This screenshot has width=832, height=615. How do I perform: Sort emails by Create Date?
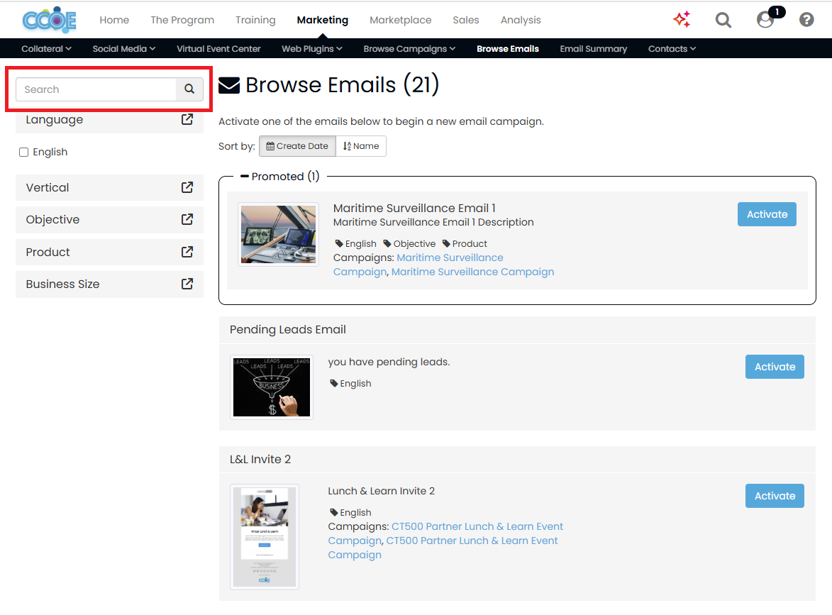(x=297, y=146)
